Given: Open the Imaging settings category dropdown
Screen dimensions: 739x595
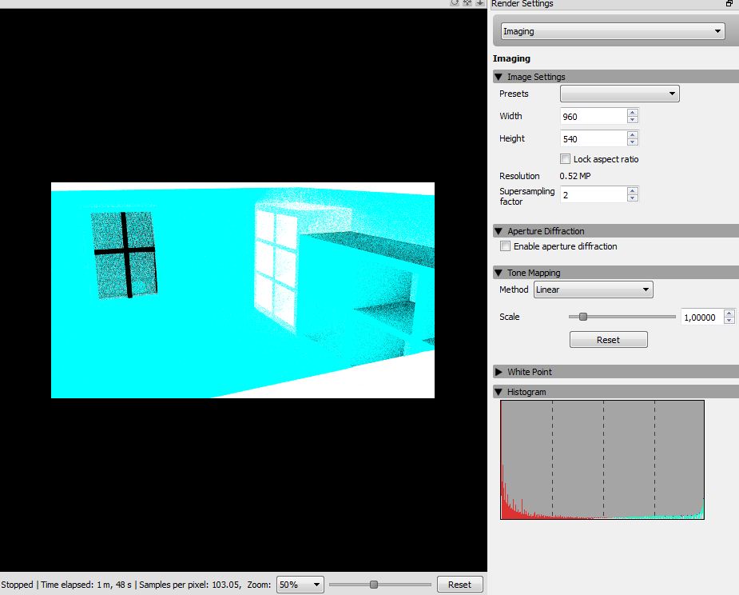Looking at the screenshot, I should point(613,31).
